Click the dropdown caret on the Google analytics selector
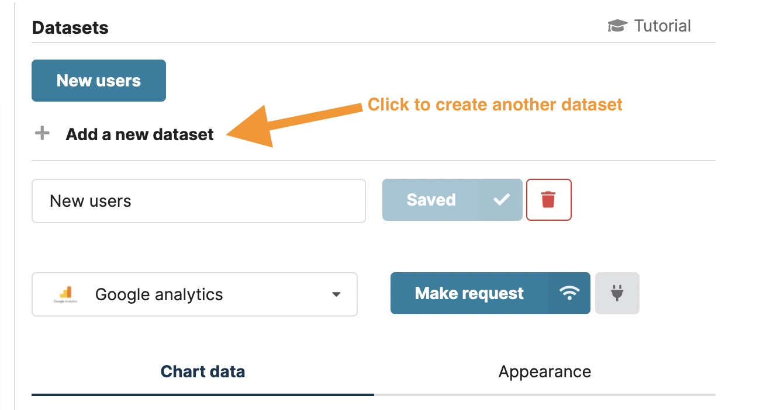 [x=336, y=295]
